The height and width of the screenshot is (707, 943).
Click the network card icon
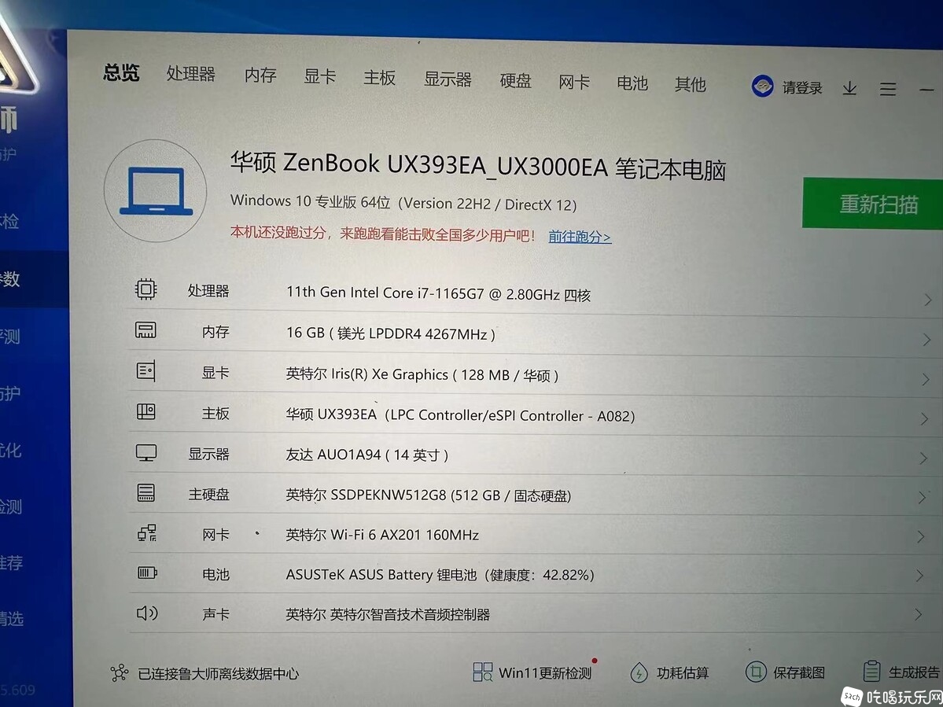pos(147,532)
